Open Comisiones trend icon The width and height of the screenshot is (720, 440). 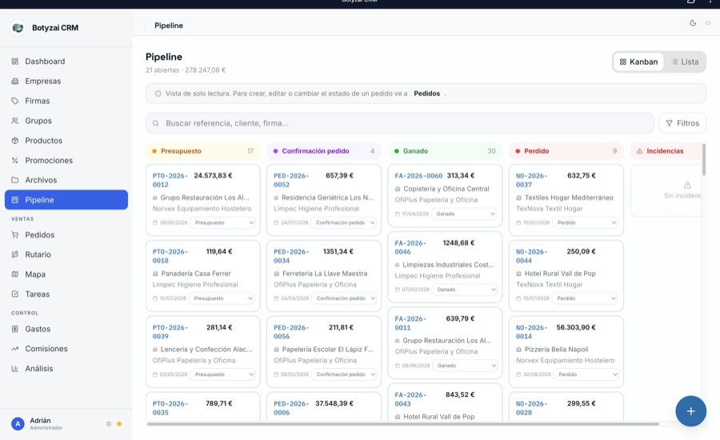pos(14,349)
